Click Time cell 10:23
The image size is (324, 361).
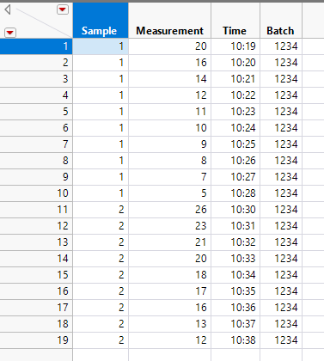click(235, 112)
